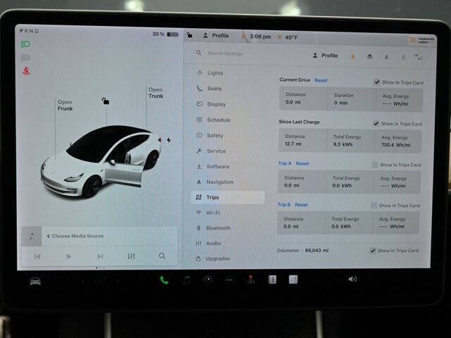Tap the Bluetooth icon in settings header
451x338 pixels.
(x=403, y=57)
